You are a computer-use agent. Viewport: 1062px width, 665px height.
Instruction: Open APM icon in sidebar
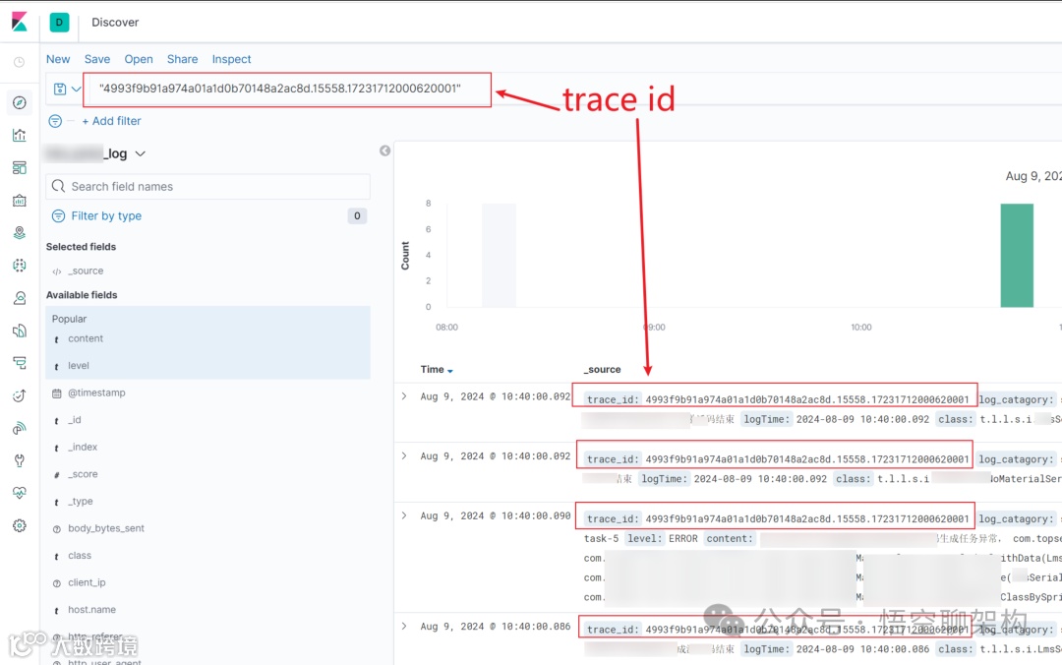point(19,363)
